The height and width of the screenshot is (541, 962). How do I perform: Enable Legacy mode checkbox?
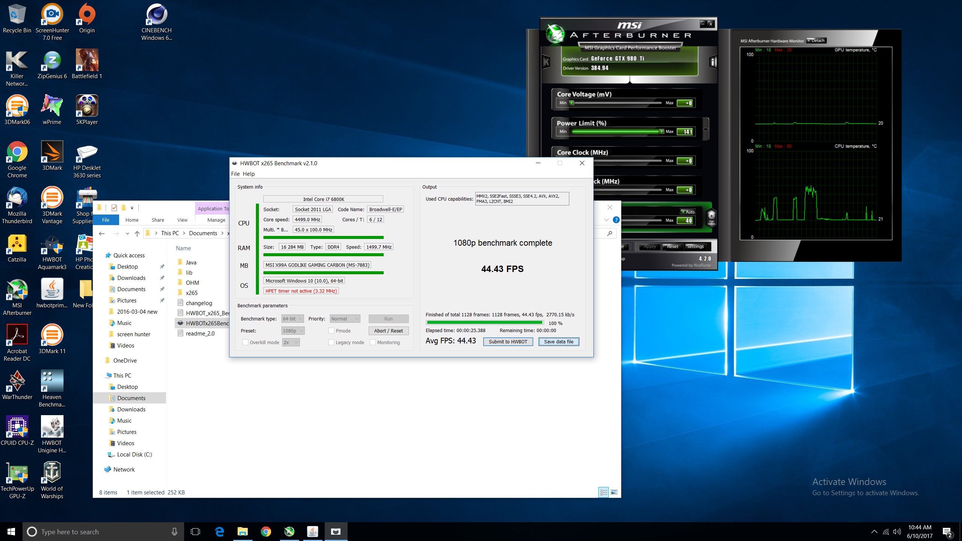coord(331,342)
